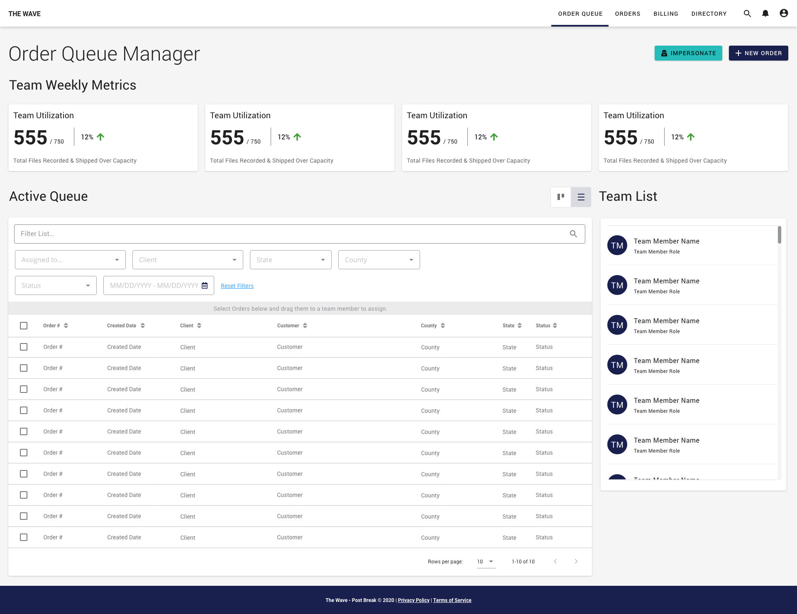Open notifications bell icon

click(x=765, y=14)
